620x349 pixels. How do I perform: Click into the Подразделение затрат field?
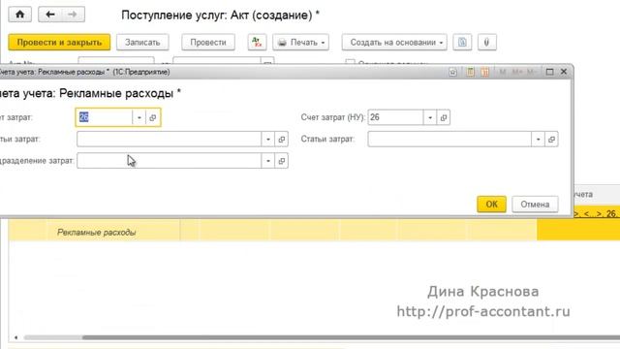pos(170,161)
